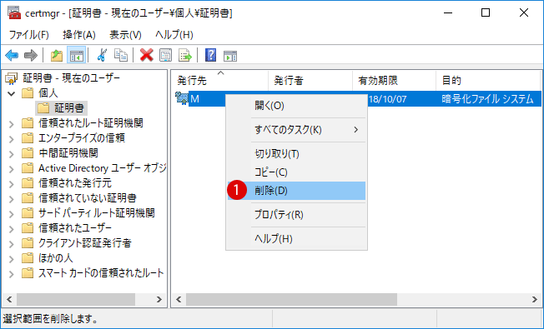The image size is (544, 329).
Task: Click the certmgr title bar app icon
Action: point(14,12)
